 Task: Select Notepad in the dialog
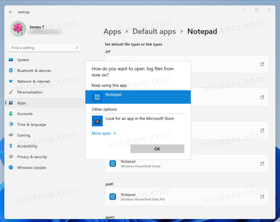[138, 97]
